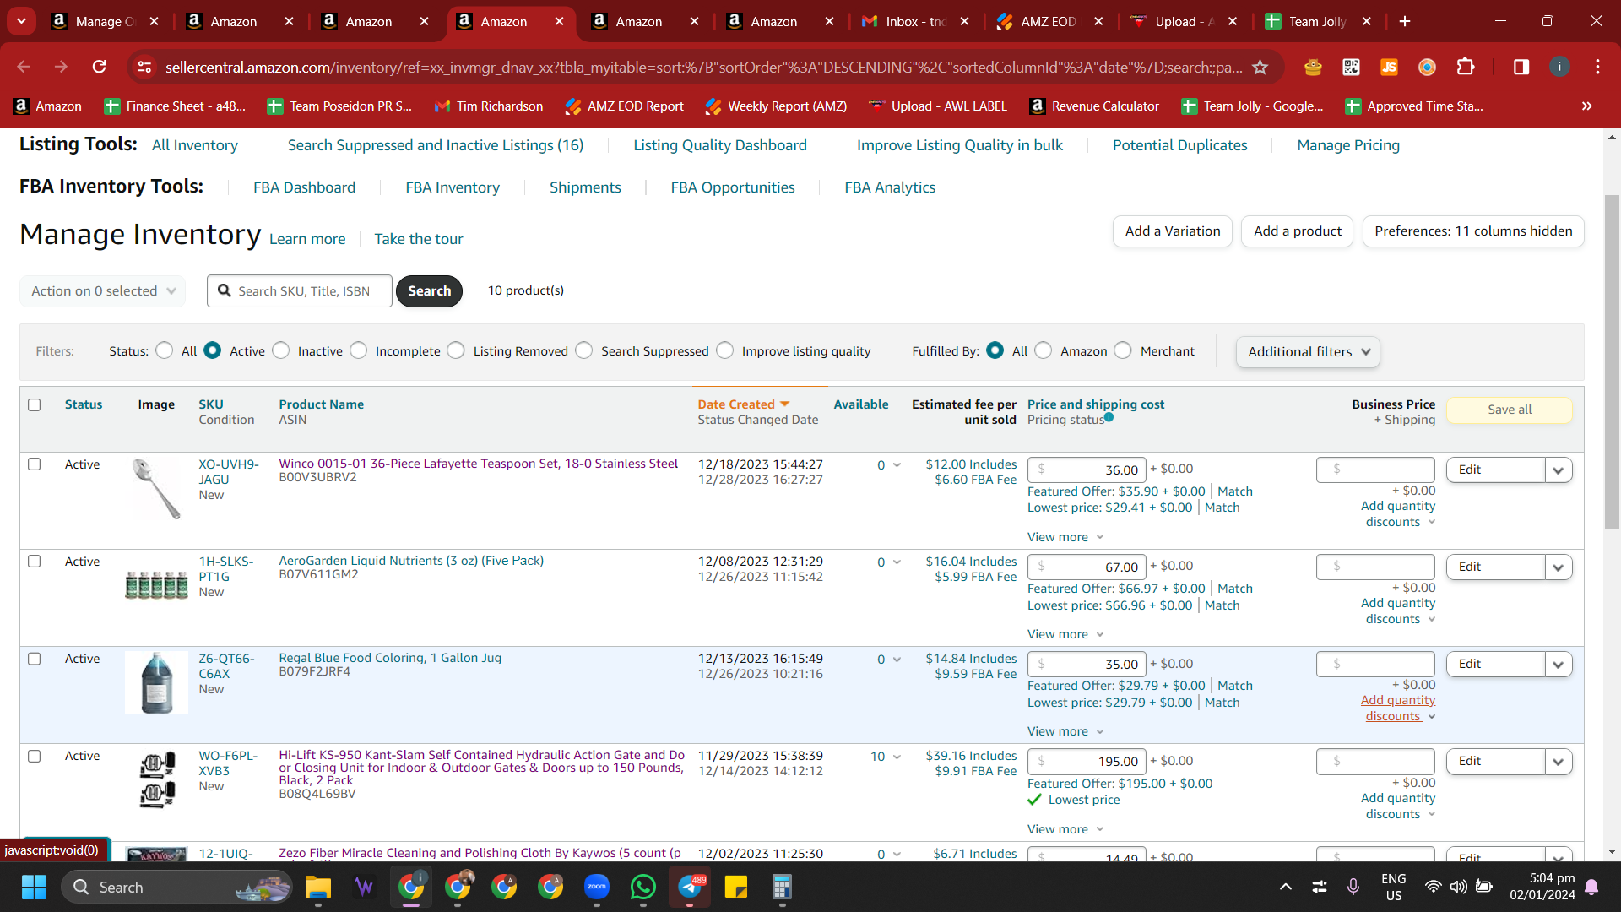
Task: Click the Search button
Action: pos(429,290)
